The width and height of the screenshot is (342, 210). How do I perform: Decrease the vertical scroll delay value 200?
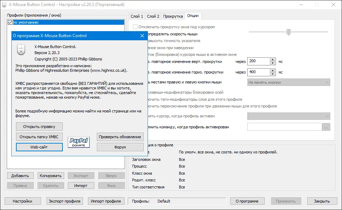coord(272,63)
